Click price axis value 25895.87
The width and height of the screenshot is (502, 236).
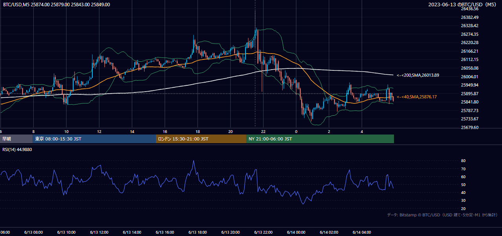click(469, 94)
